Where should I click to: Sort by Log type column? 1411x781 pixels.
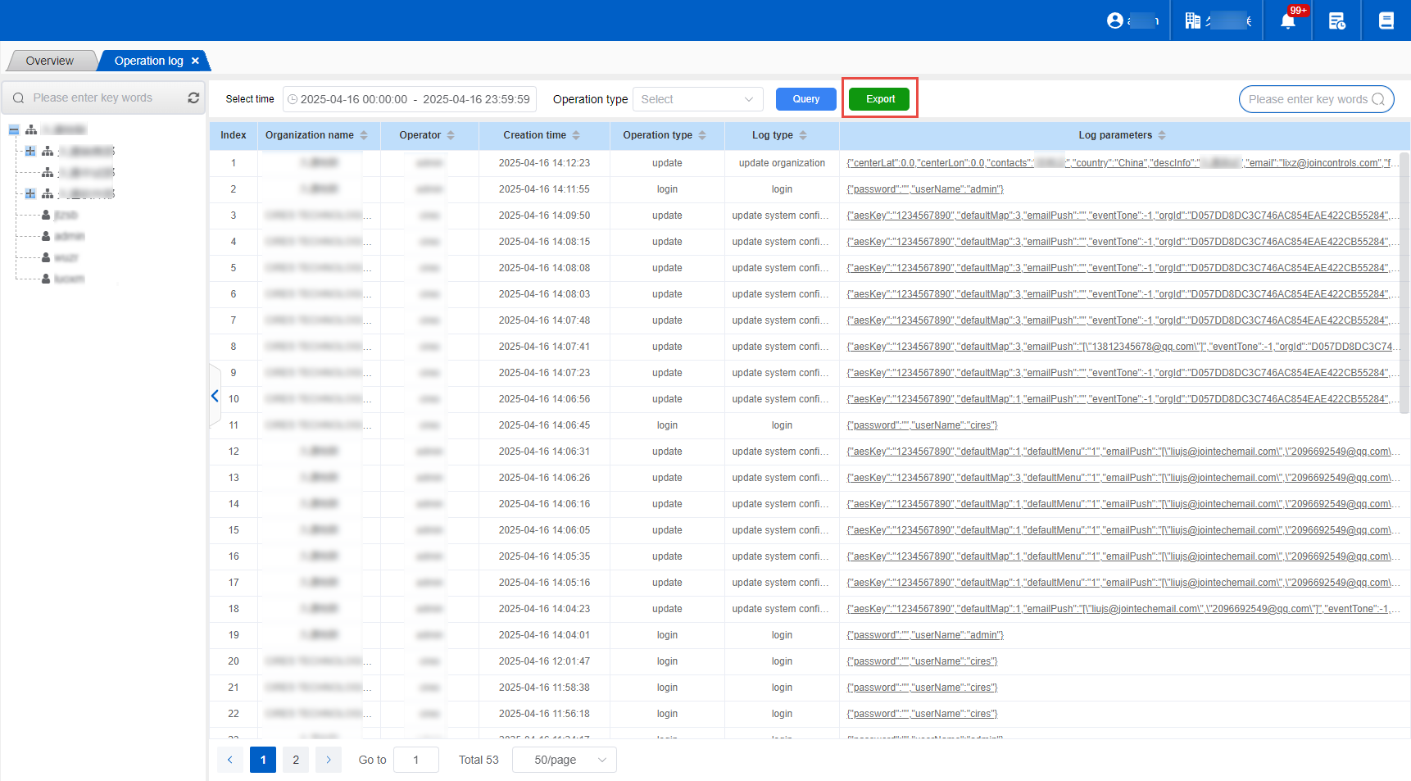pyautogui.click(x=803, y=135)
